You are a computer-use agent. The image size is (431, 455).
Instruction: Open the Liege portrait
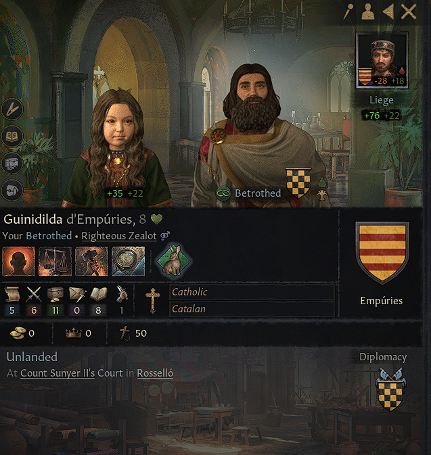point(382,60)
